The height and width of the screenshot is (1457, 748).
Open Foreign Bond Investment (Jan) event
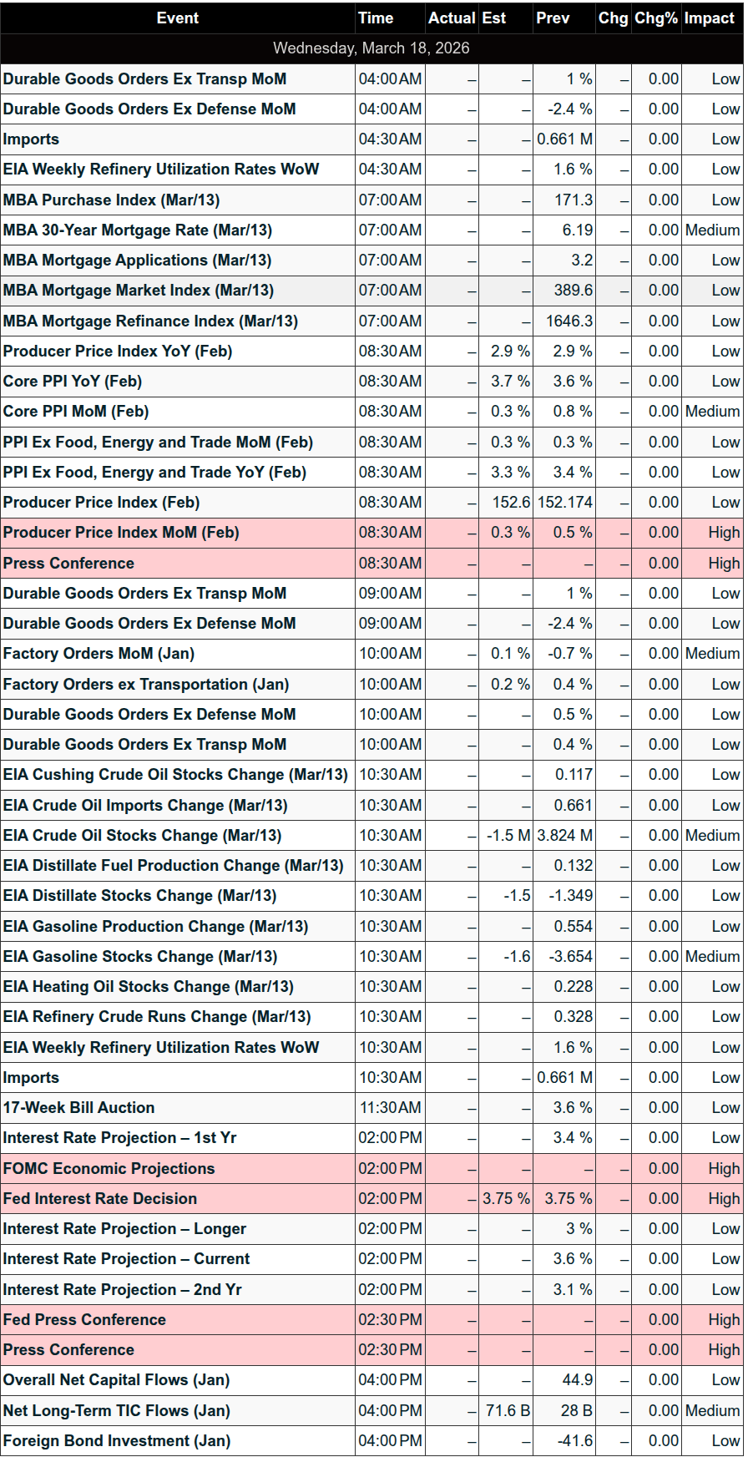pos(116,1440)
